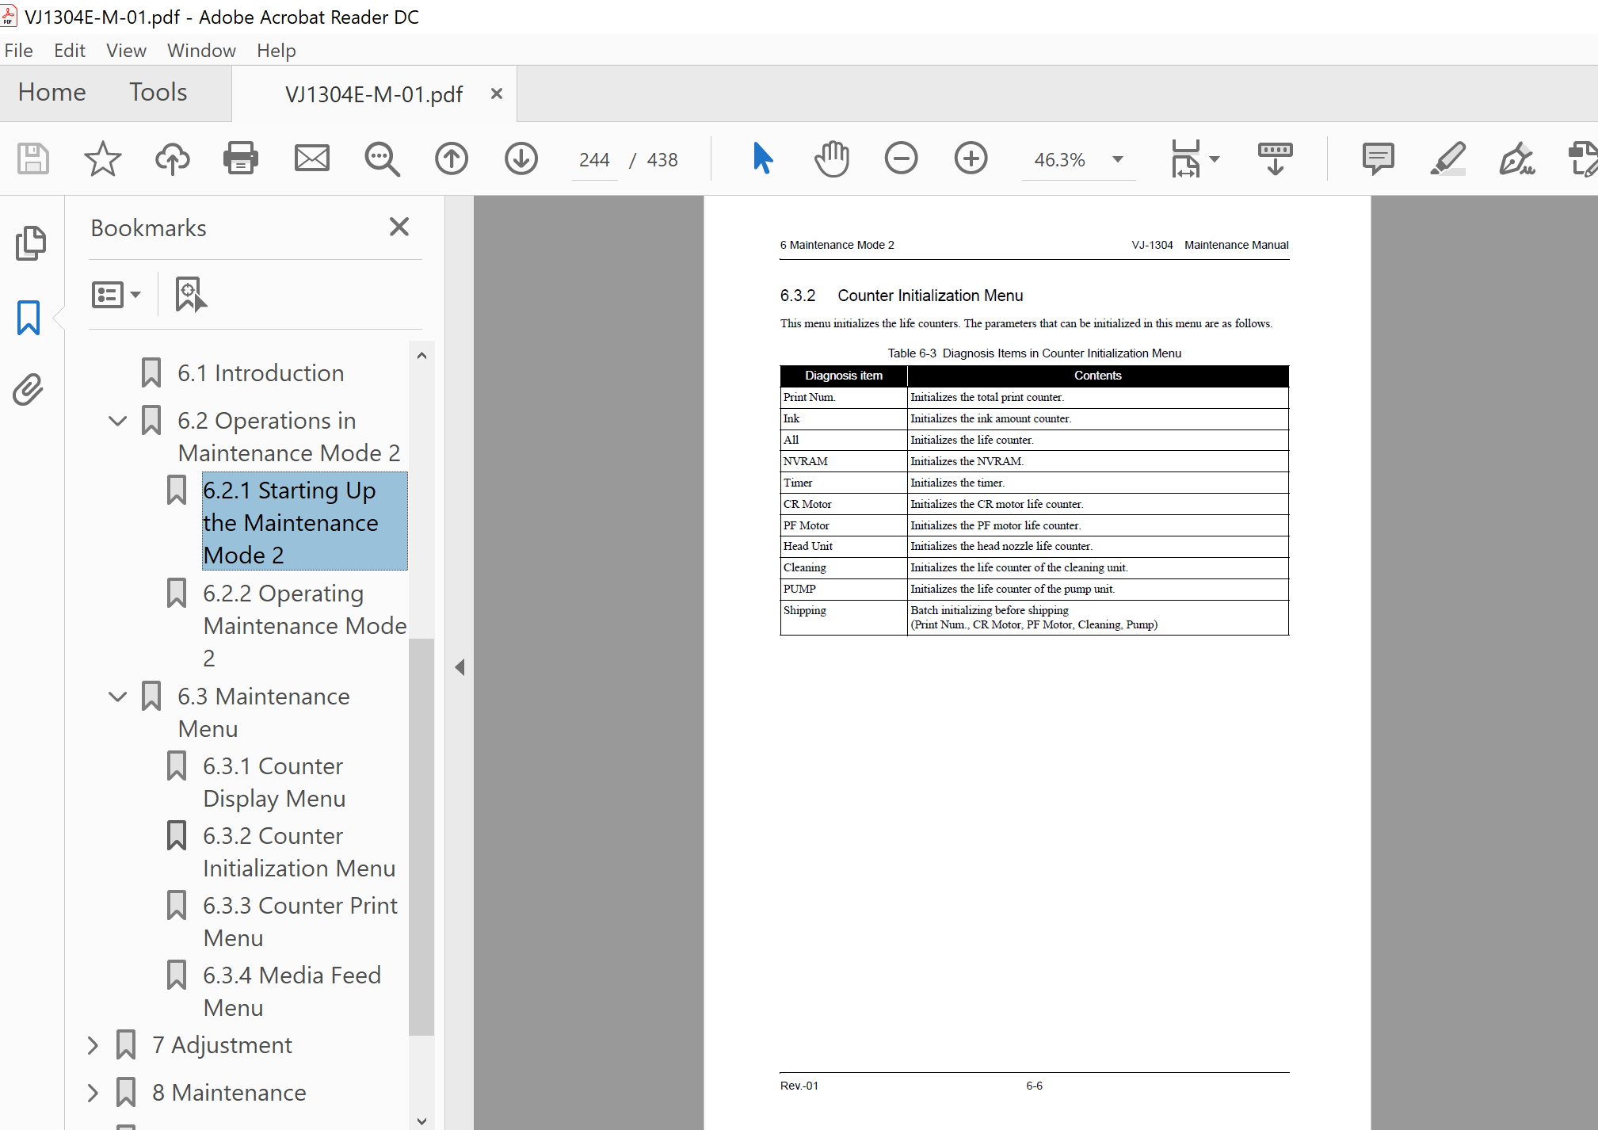Open the zoom level dropdown
This screenshot has height=1130, width=1598.
pos(1118,159)
